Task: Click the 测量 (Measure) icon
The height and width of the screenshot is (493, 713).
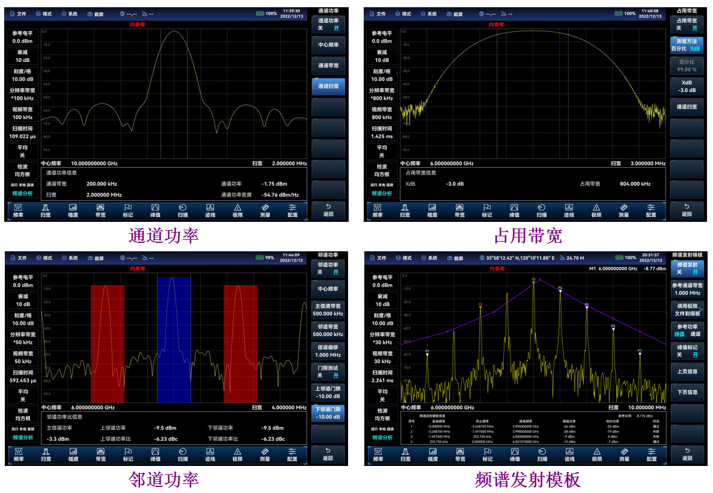Action: click(265, 211)
